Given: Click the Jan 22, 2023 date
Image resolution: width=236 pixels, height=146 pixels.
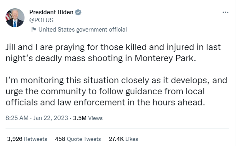Looking at the screenshot, I should (x=51, y=118).
